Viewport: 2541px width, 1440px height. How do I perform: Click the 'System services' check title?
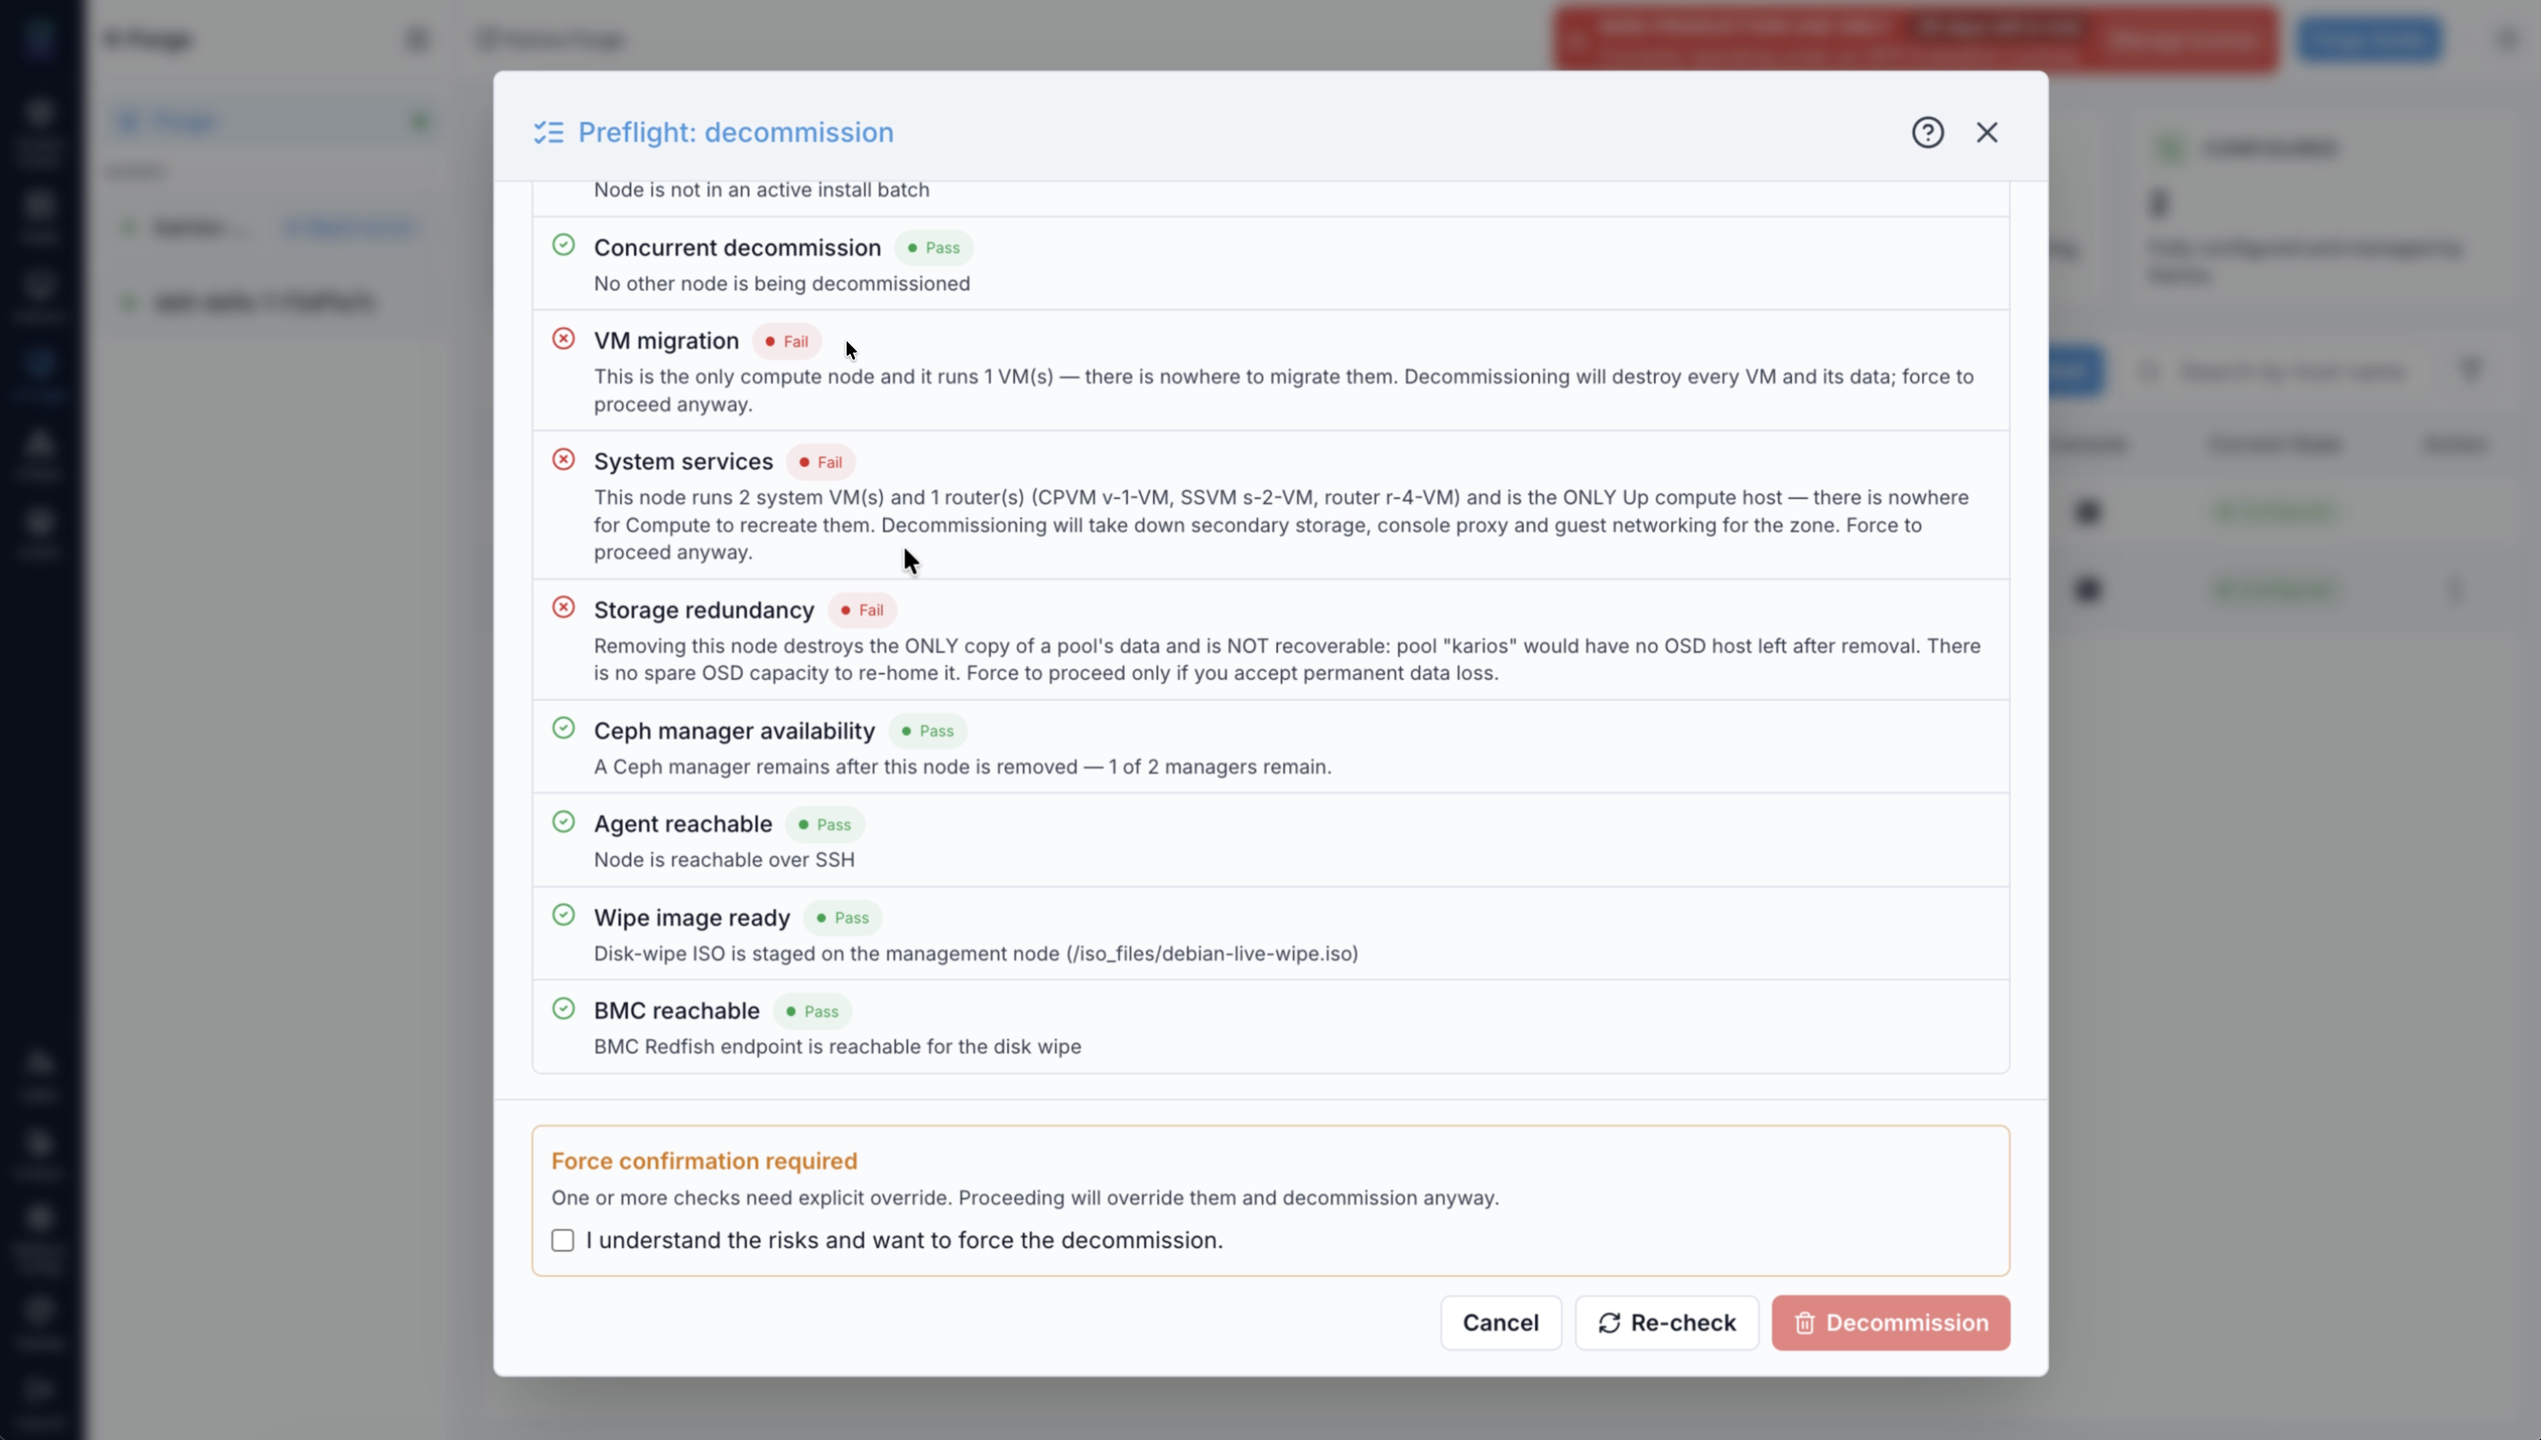click(683, 462)
